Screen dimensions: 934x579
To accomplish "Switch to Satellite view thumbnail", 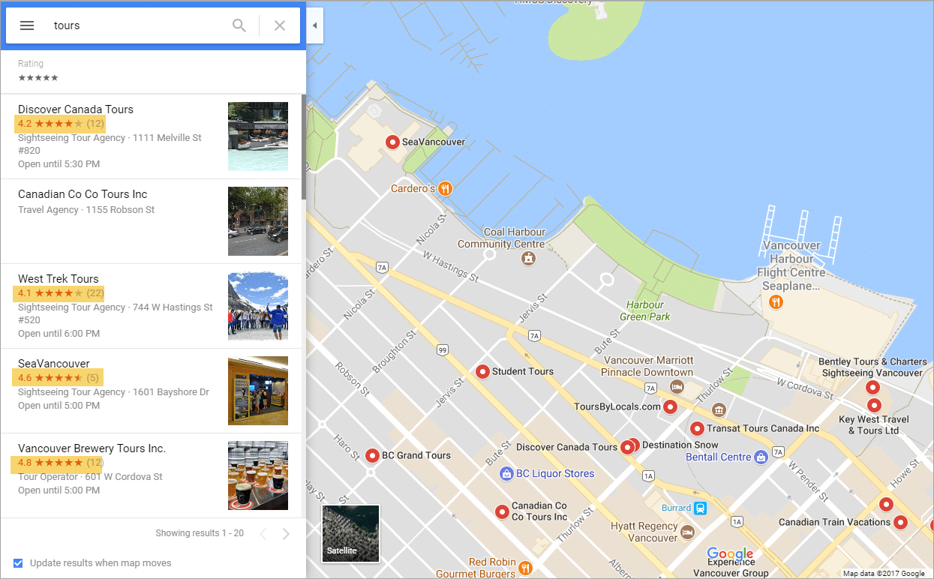I will coord(350,533).
